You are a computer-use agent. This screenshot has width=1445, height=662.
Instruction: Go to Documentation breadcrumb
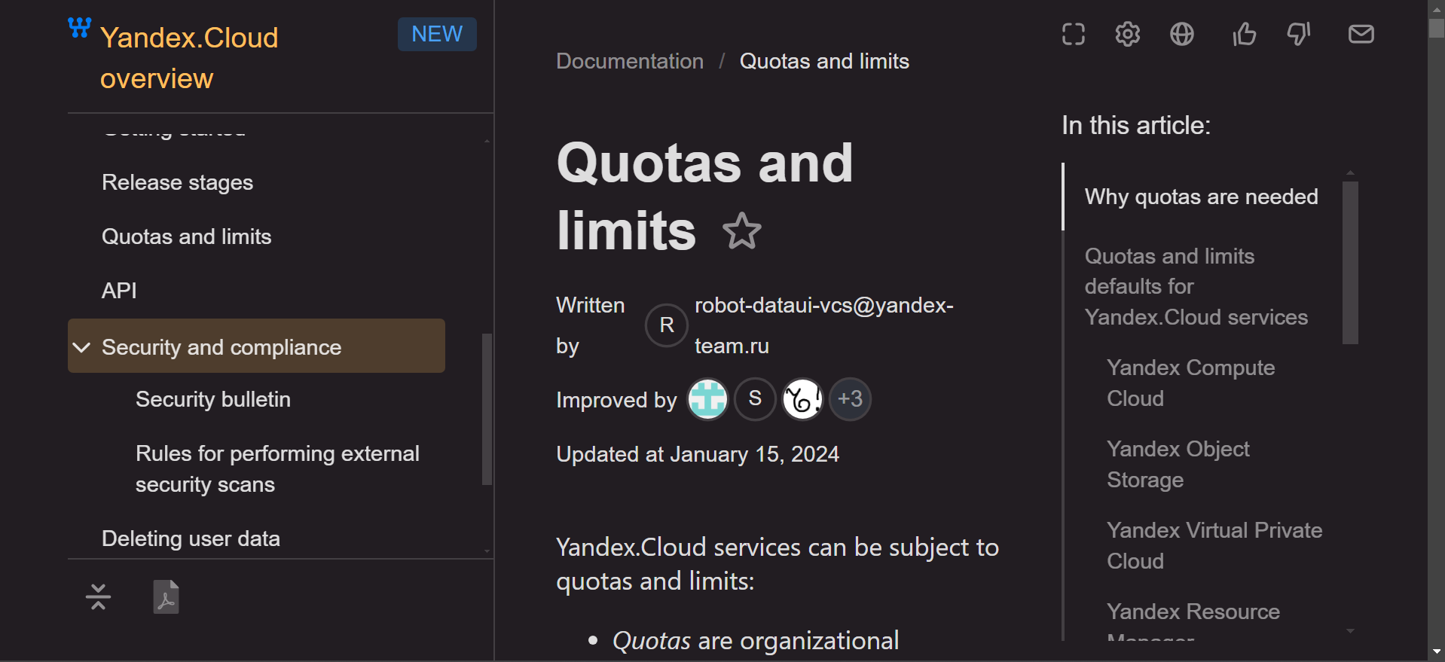[630, 61]
